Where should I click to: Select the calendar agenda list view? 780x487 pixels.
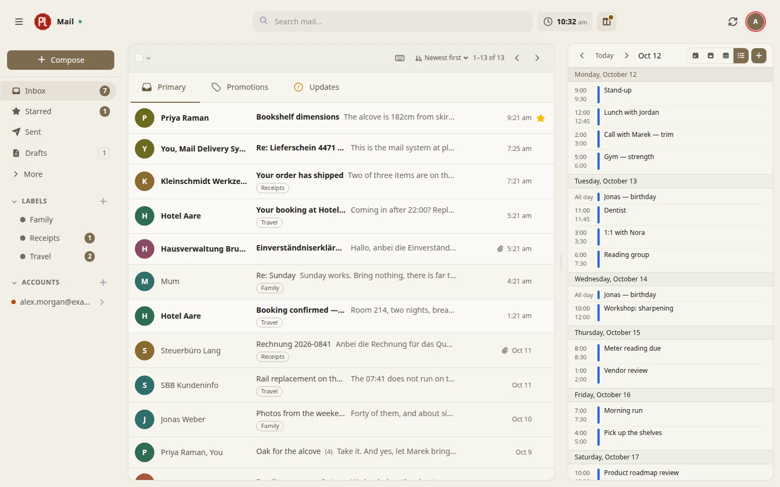[x=741, y=56]
